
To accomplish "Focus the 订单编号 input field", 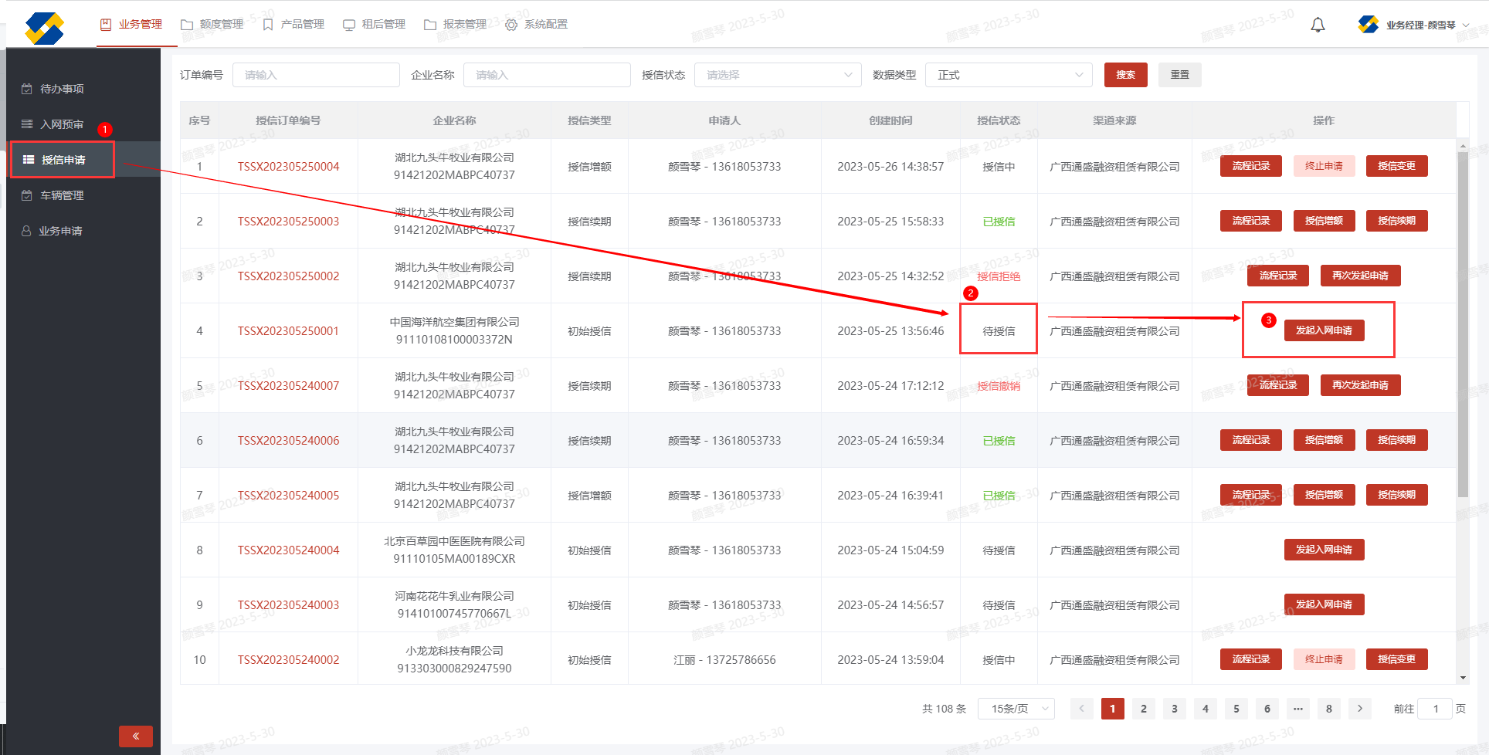I will [x=316, y=75].
